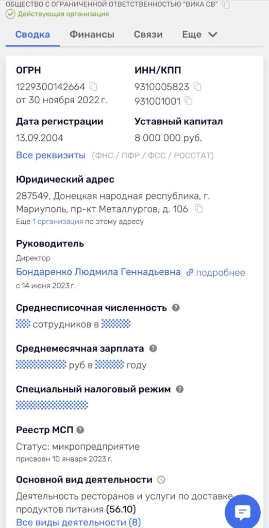Expand the Еще dropdown menu
The width and height of the screenshot is (269, 528).
[199, 35]
